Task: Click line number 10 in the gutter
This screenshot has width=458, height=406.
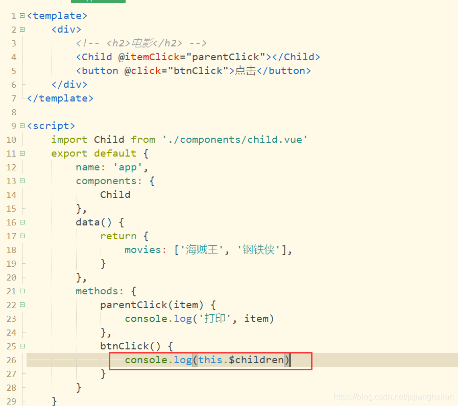Action: (11, 140)
